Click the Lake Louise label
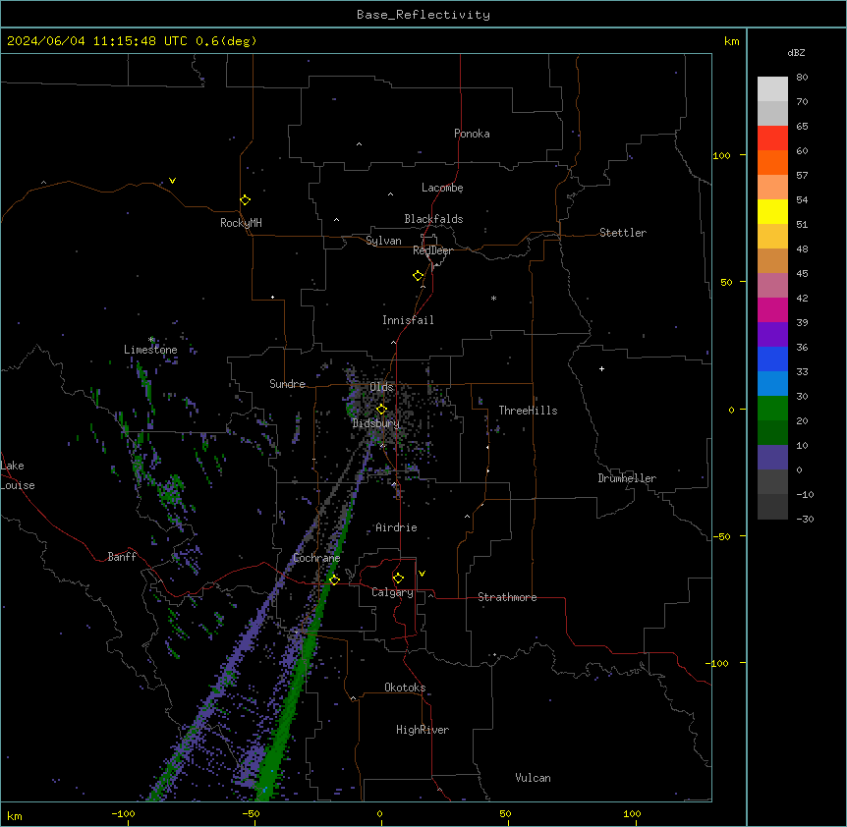The width and height of the screenshot is (847, 827). click(x=18, y=475)
